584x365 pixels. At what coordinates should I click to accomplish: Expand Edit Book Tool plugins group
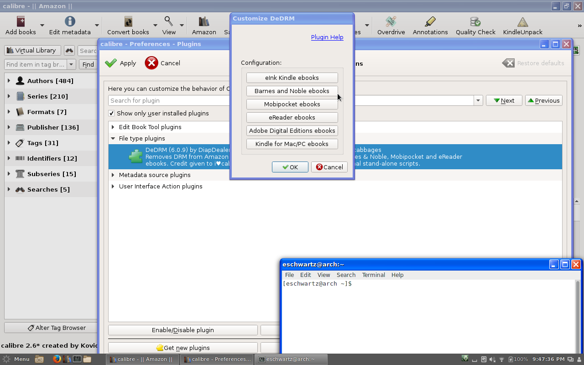pyautogui.click(x=113, y=127)
